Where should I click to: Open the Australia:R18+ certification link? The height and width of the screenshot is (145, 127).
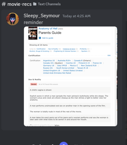[x=64, y=60]
